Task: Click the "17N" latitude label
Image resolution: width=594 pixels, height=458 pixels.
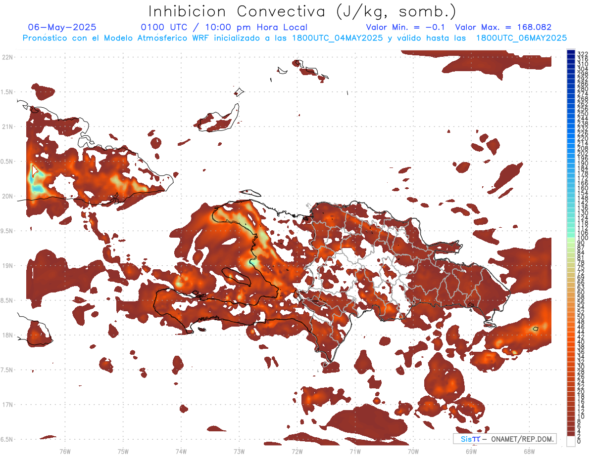Action: click(x=7, y=404)
